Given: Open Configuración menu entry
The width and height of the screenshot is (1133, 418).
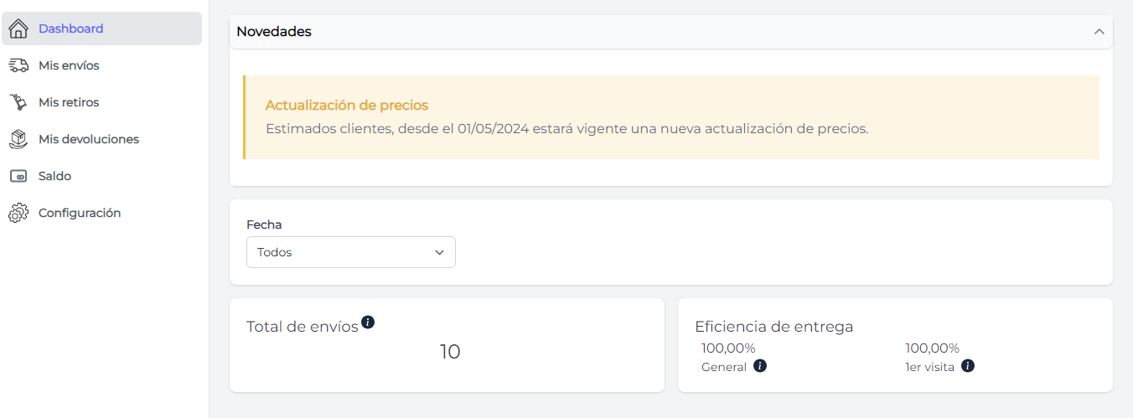Looking at the screenshot, I should click(x=80, y=213).
